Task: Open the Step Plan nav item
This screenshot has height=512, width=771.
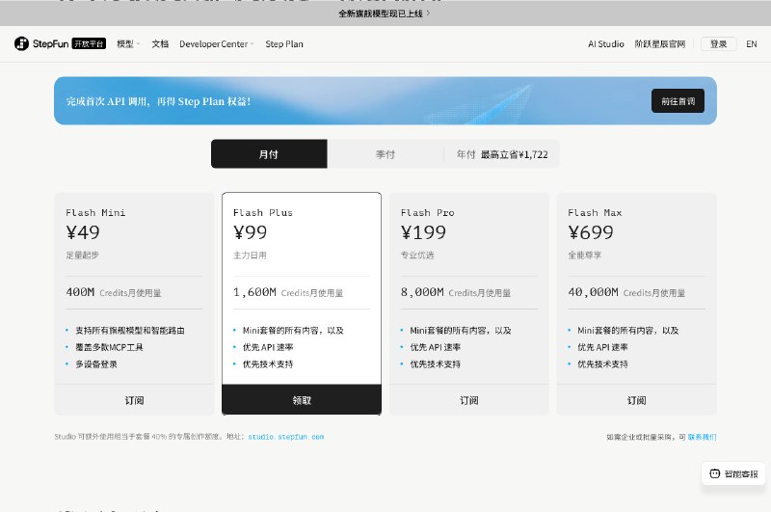Action: tap(284, 43)
